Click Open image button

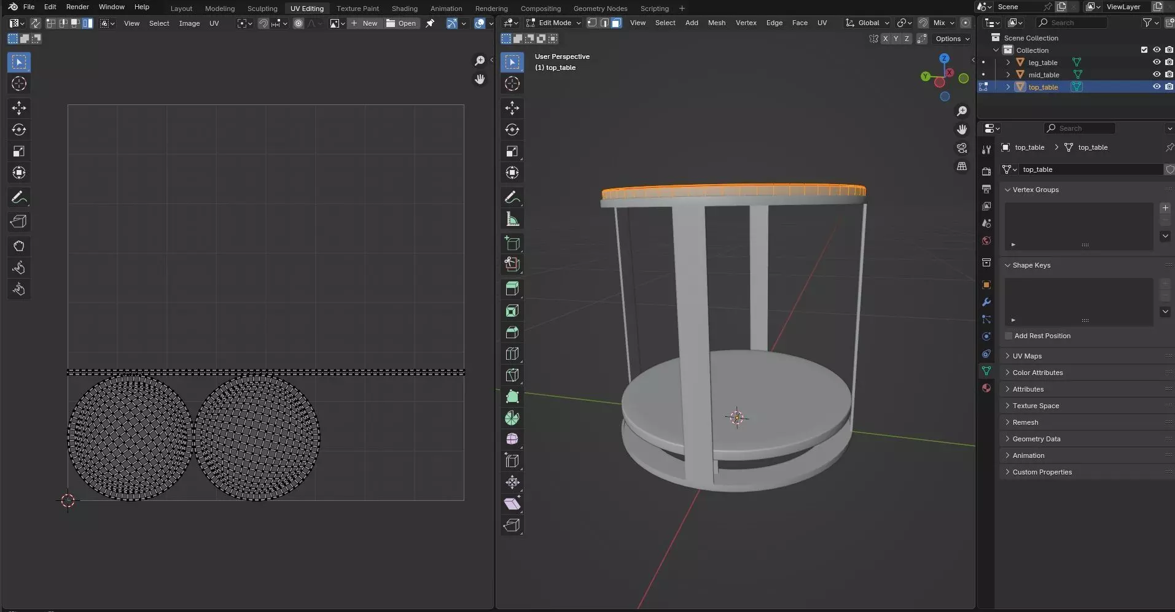401,23
